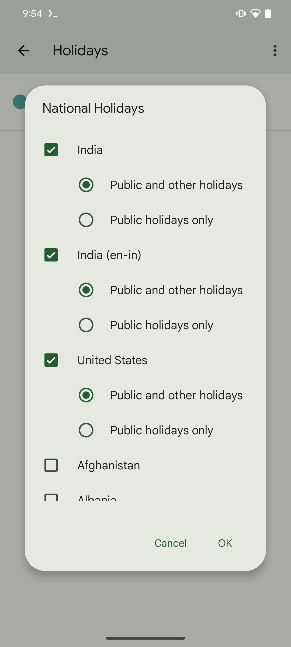Viewport: 291px width, 647px height.
Task: Tap the terminal prompt notification icon
Action: coord(53,13)
